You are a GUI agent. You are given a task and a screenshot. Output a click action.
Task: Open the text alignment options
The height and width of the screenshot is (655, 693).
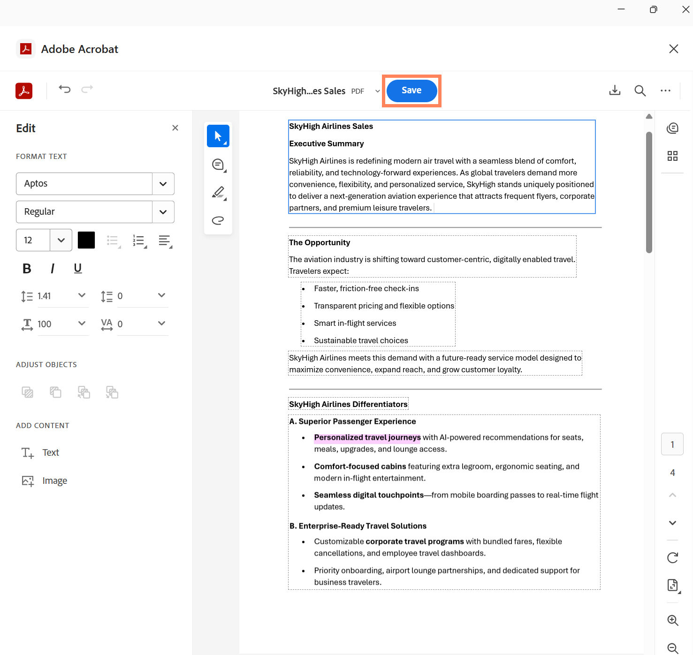(x=165, y=241)
